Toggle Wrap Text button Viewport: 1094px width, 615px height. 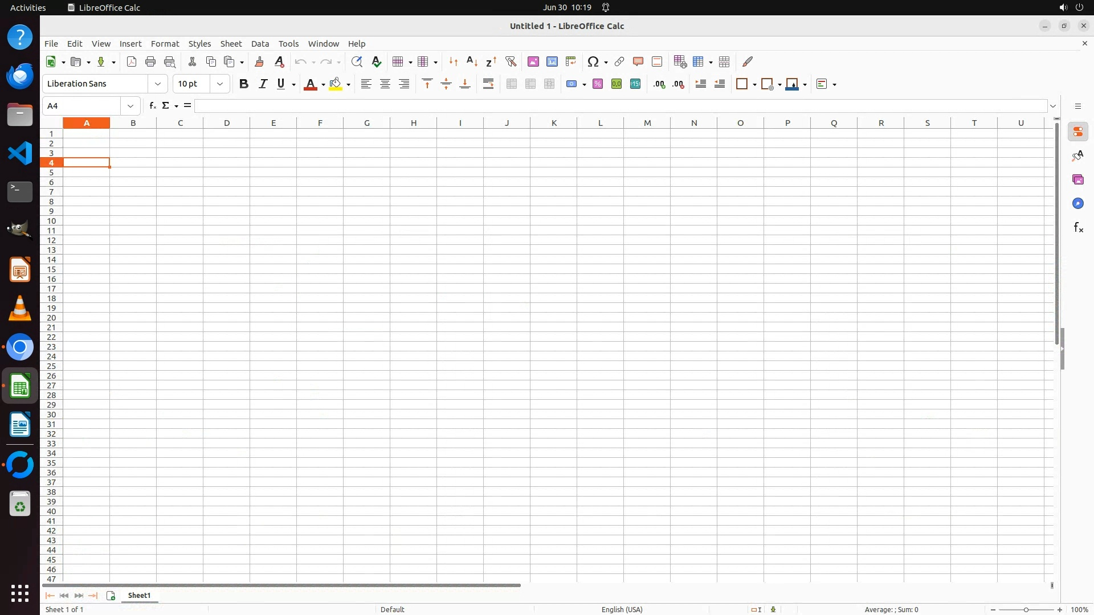[488, 84]
